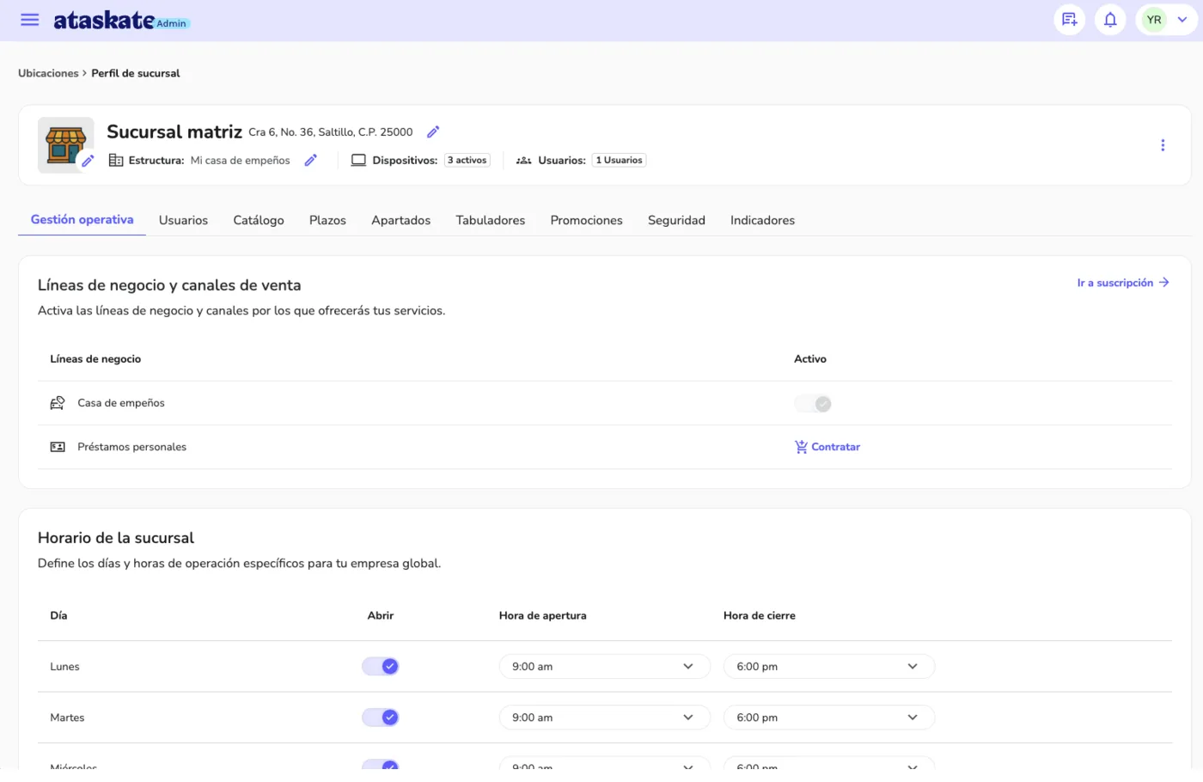Click the Estructura building icon
1203x782 pixels.
click(116, 160)
